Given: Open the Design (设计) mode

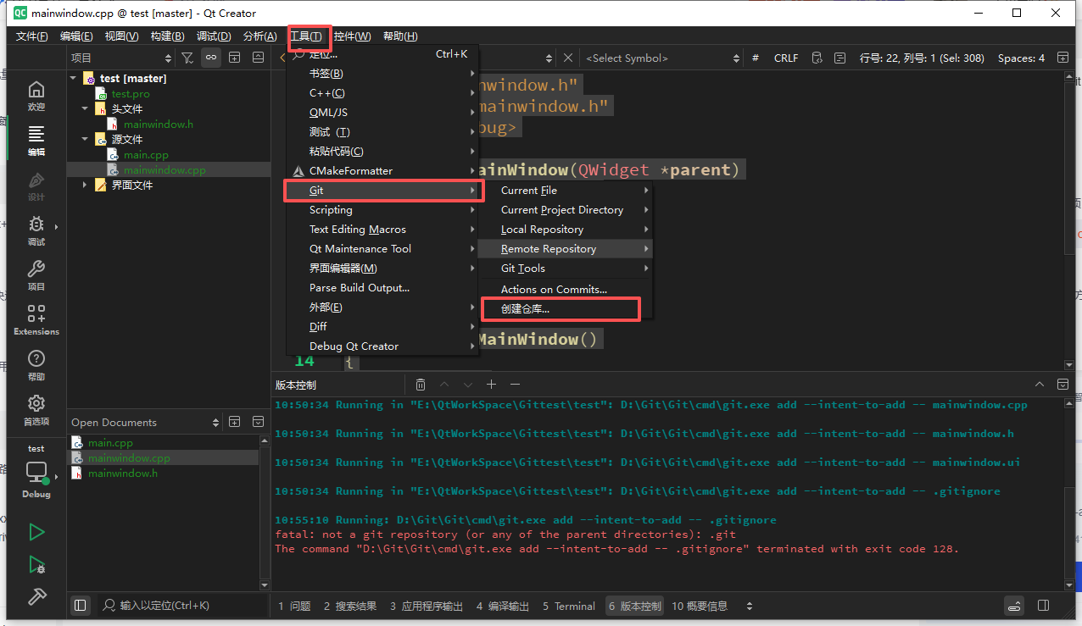Looking at the screenshot, I should tap(36, 186).
